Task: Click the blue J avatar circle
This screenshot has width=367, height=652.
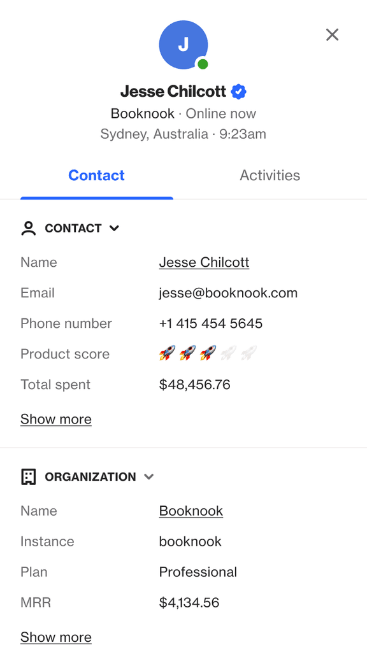Action: click(x=183, y=45)
